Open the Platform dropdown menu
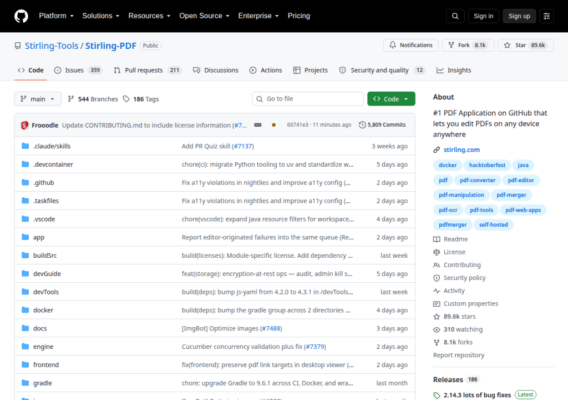The width and height of the screenshot is (568, 400). tap(56, 16)
